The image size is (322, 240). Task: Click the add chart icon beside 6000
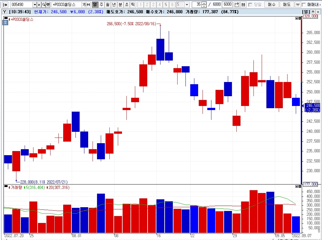237,4
